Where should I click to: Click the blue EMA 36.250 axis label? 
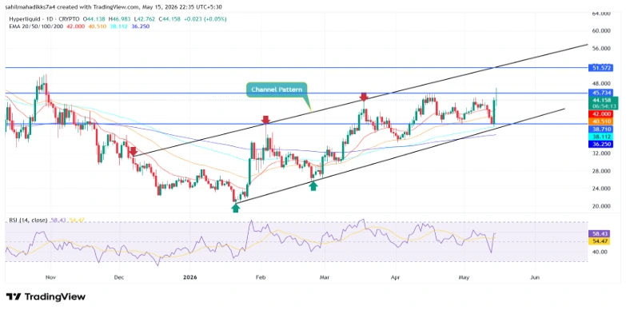pos(600,144)
